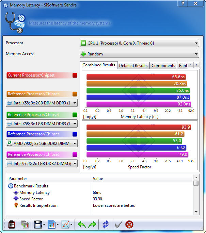
Task: Click green Reference Processor/Chipset color swatch
Action: (x=75, y=115)
